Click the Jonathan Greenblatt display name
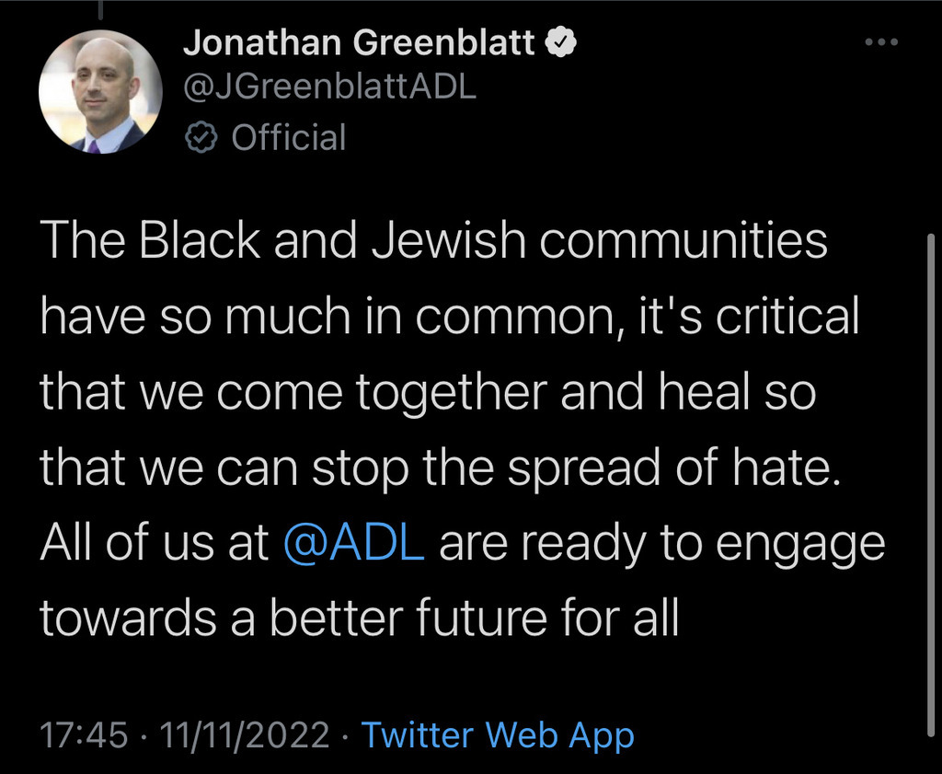Screen dimensions: 942x774 (359, 42)
